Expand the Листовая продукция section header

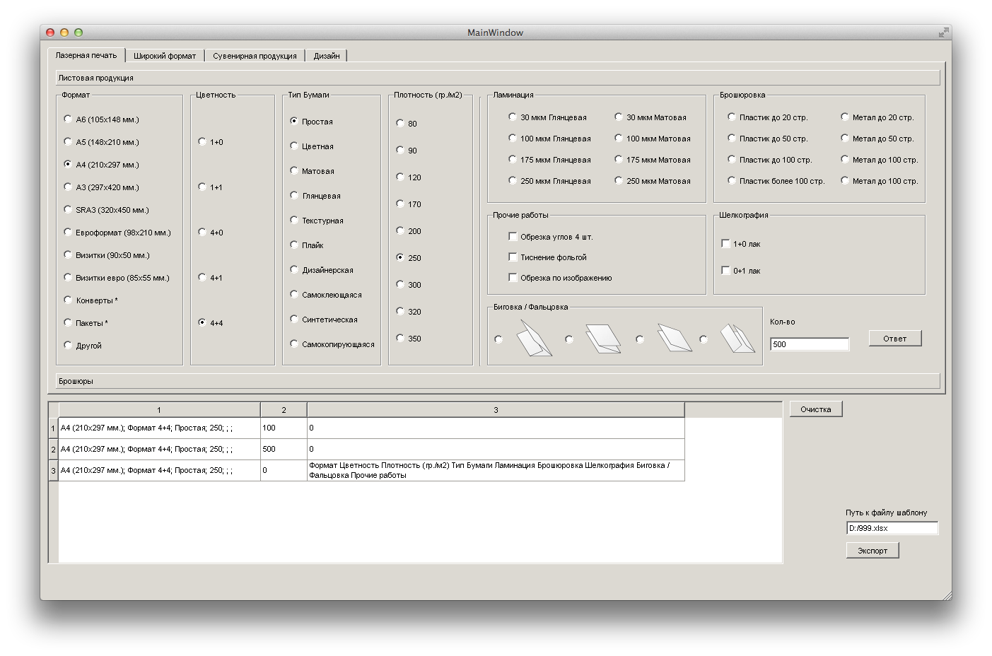(x=498, y=78)
